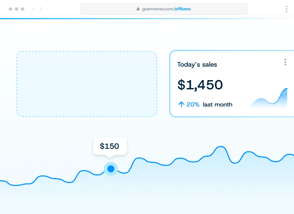Click the blue 'affiliates' text in URL
The width and height of the screenshot is (294, 214).
(182, 9)
